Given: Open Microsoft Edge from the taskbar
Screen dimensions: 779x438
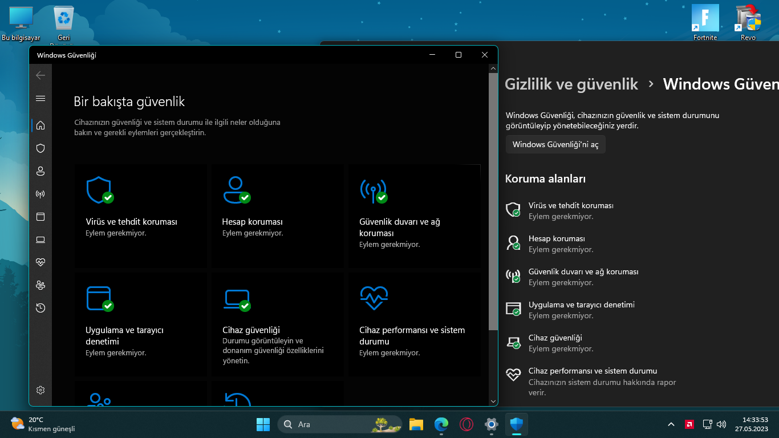Looking at the screenshot, I should pyautogui.click(x=441, y=424).
